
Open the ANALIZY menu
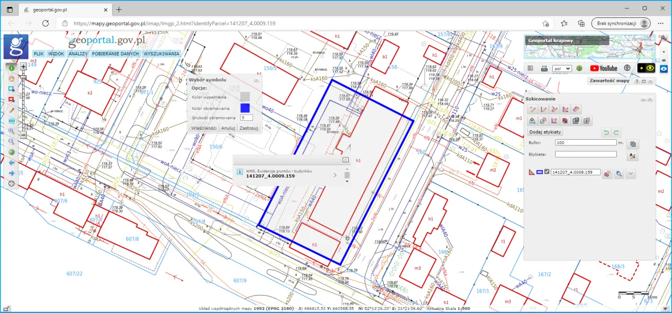78,54
